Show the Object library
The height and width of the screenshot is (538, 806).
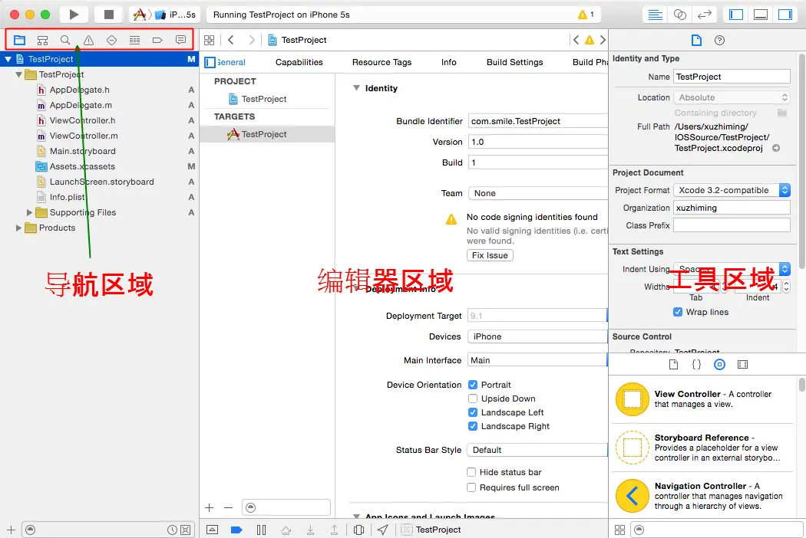(x=720, y=365)
